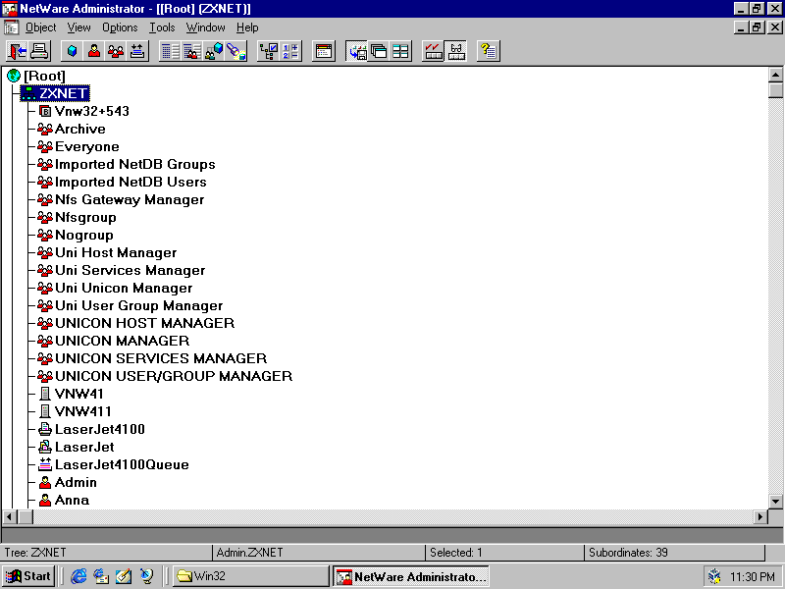Open the Window menu
The height and width of the screenshot is (589, 785).
tap(205, 27)
